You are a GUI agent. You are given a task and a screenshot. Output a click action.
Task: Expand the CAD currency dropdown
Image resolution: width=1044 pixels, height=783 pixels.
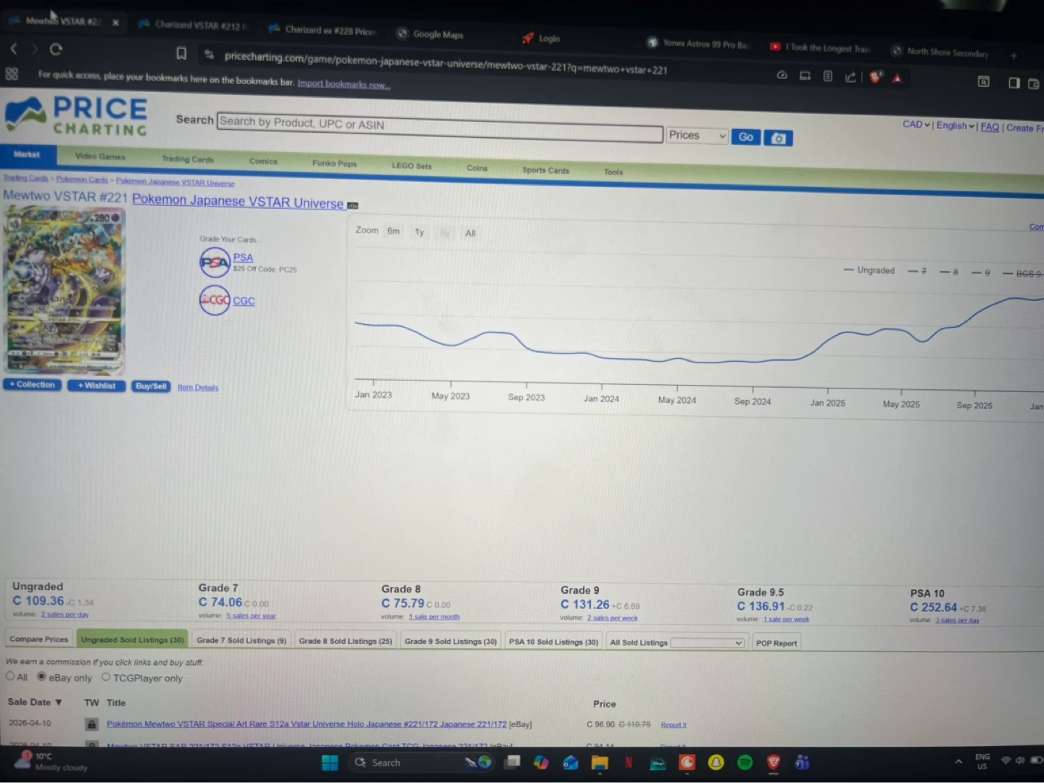pos(916,125)
